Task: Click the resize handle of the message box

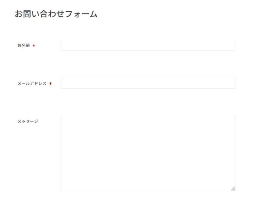Action: click(x=233, y=189)
